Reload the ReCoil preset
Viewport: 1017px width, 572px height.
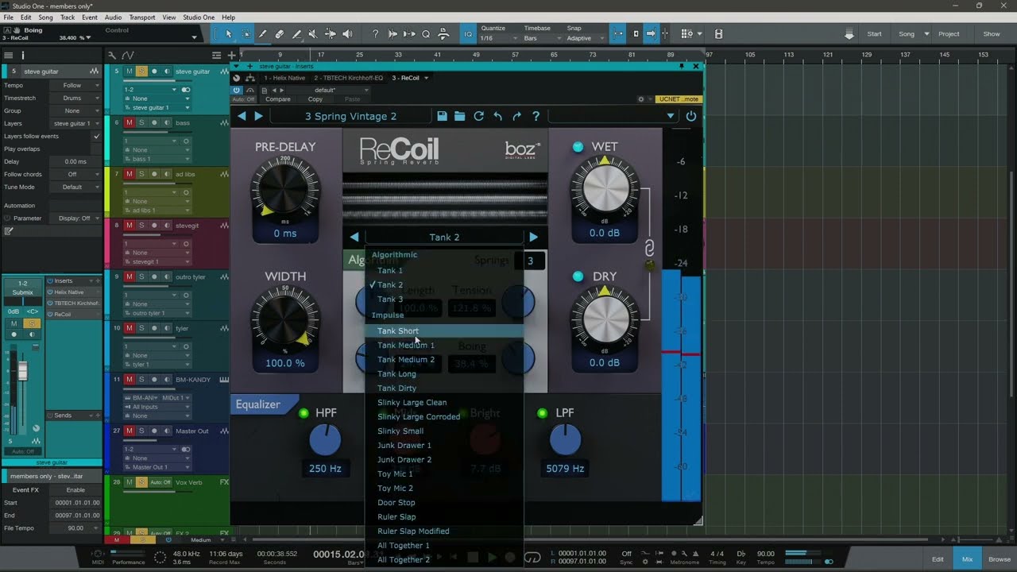coord(479,116)
